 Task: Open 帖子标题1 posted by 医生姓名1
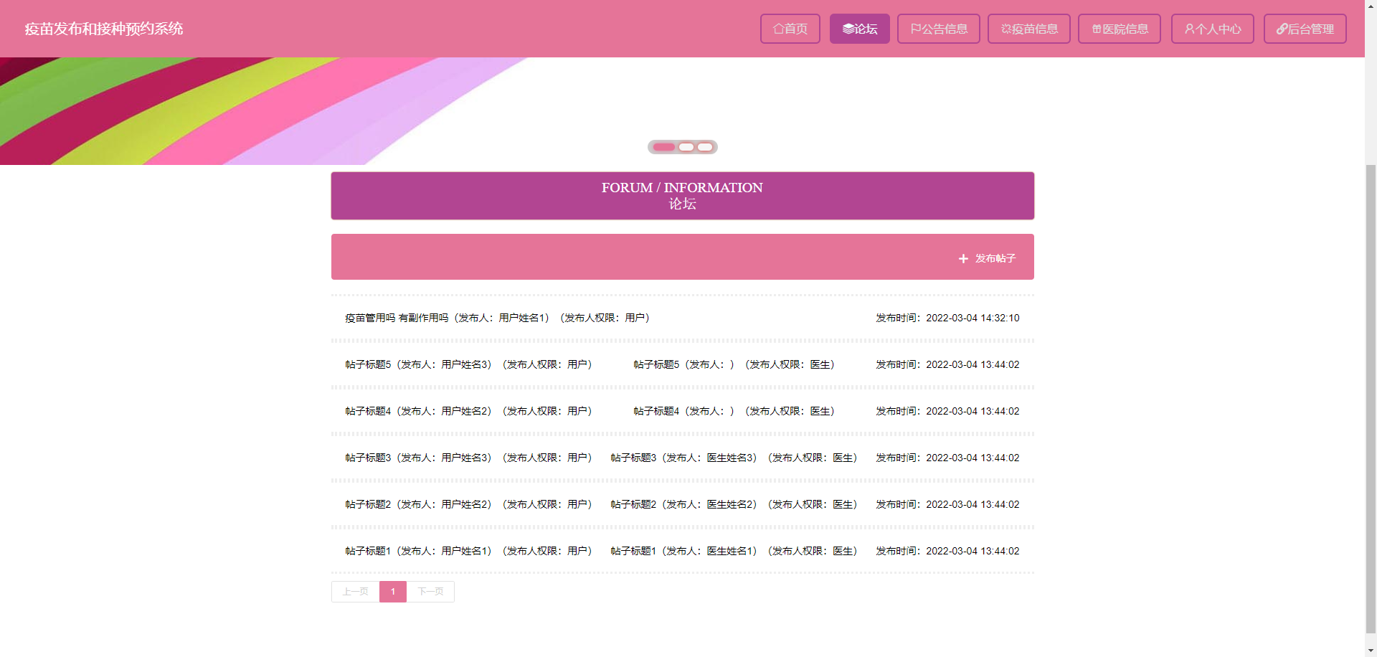(734, 551)
